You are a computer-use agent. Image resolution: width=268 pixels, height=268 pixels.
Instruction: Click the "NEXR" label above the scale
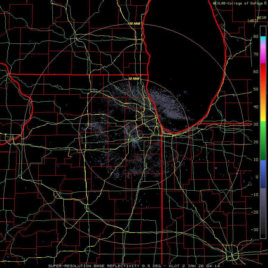coord(261,18)
